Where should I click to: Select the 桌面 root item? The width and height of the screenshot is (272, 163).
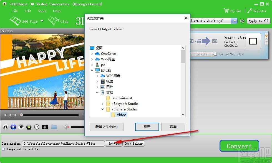click(x=99, y=48)
